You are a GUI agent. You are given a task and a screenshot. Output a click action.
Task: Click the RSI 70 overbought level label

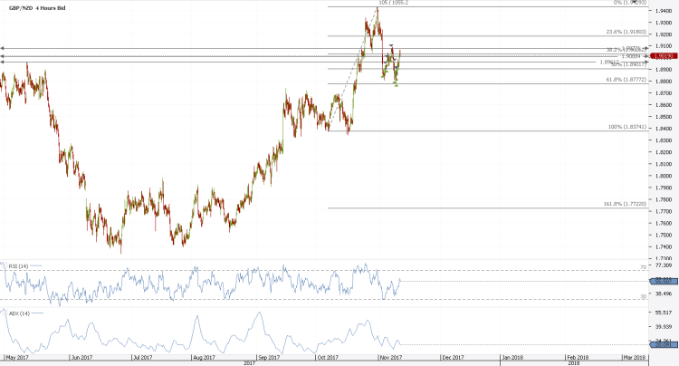[x=644, y=267]
